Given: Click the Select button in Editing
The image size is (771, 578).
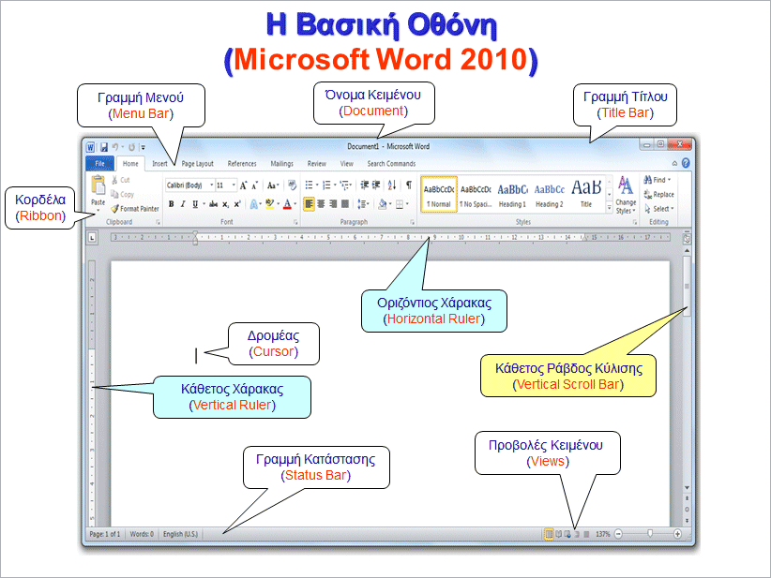Looking at the screenshot, I should (658, 209).
